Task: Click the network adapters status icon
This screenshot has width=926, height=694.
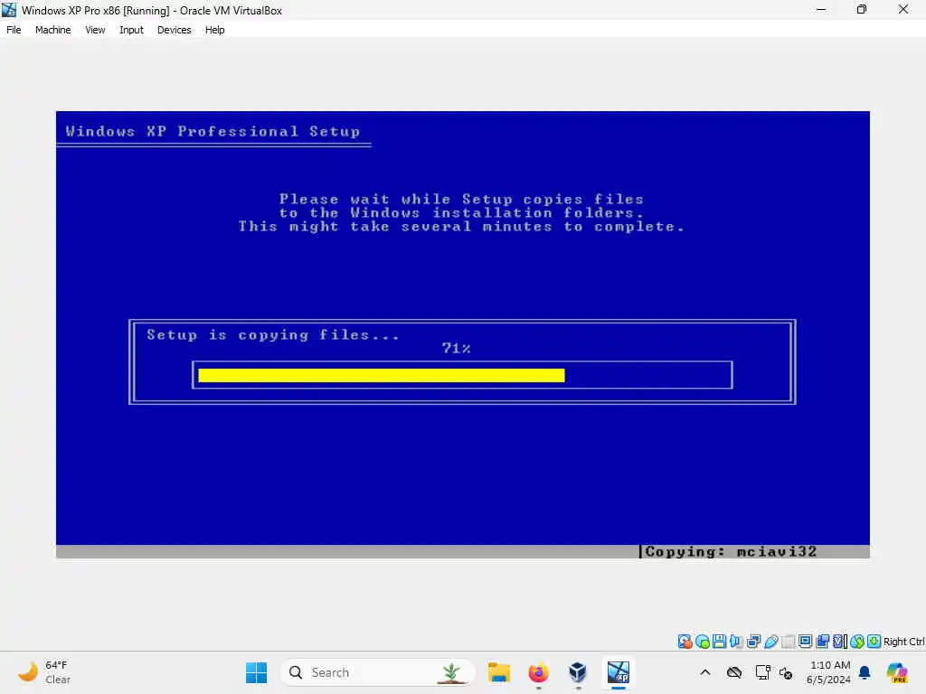Action: click(x=753, y=642)
